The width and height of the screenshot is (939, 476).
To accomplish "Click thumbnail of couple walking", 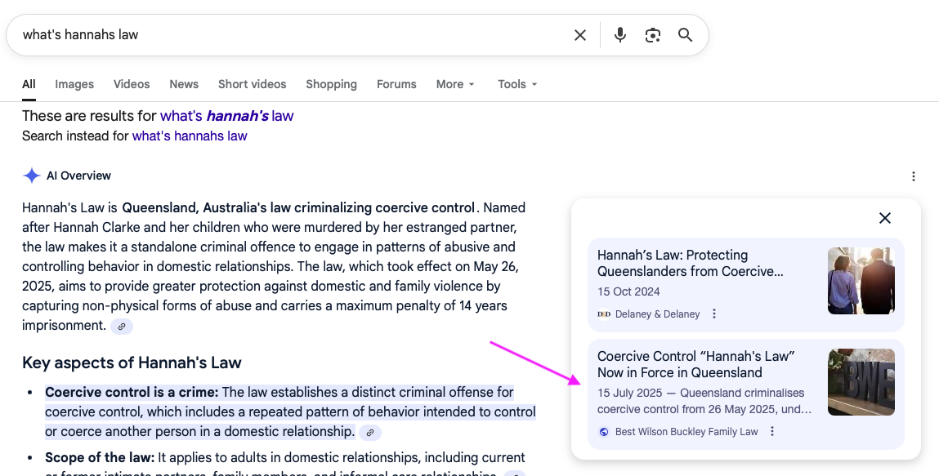I will point(861,281).
